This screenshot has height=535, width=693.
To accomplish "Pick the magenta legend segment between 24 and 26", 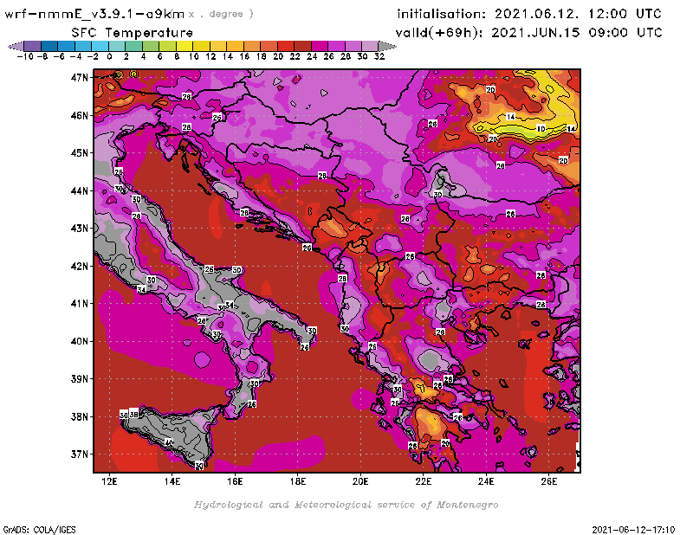I will click(320, 46).
